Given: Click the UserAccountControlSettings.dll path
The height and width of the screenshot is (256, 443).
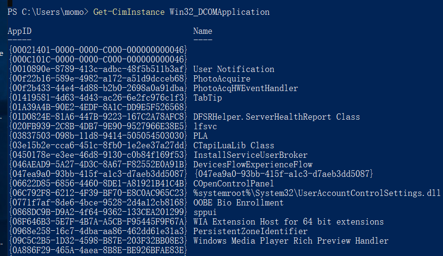Looking at the screenshot, I should point(317,193).
